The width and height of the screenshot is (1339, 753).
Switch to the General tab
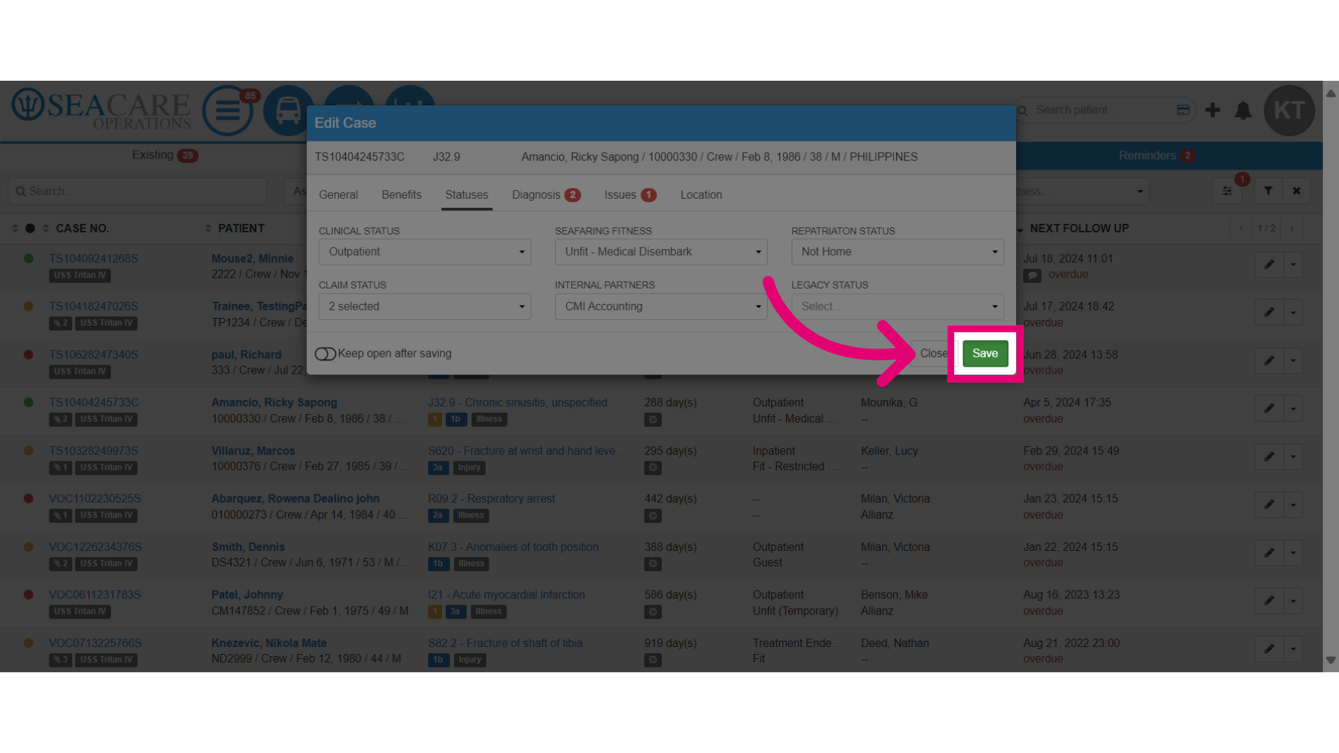[x=338, y=195]
